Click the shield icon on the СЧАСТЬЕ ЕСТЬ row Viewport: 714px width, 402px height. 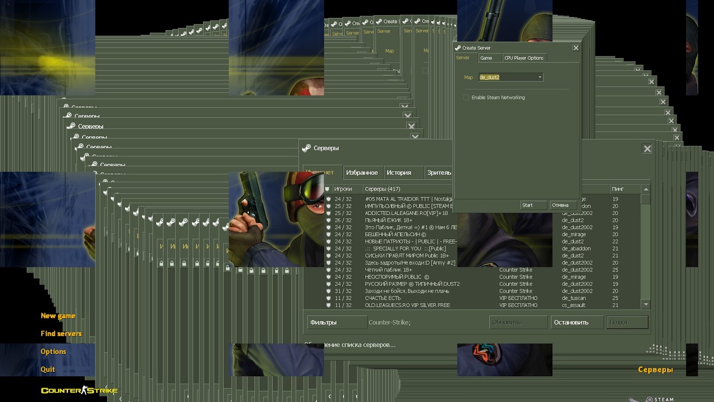(329, 298)
